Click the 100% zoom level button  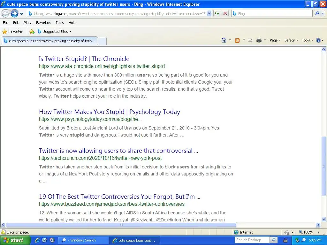306,232
